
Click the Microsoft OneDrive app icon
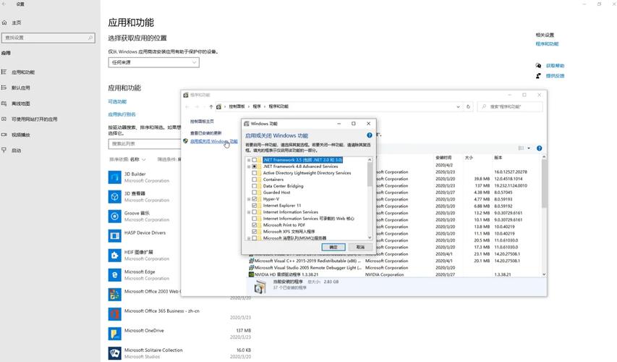114,334
